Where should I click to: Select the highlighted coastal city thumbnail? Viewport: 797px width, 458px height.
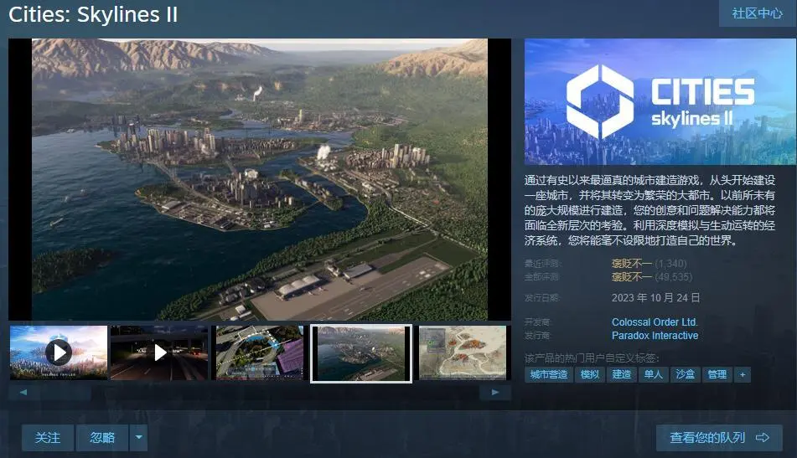point(361,353)
